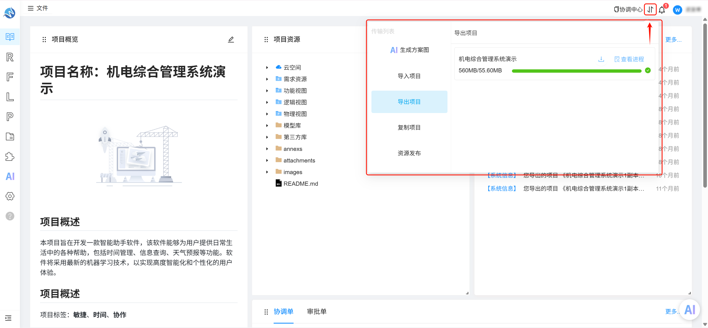This screenshot has width=708, height=328.
Task: Click the transfer list arrows icon
Action: [650, 10]
